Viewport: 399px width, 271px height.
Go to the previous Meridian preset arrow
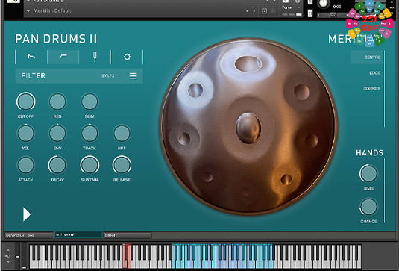click(247, 11)
